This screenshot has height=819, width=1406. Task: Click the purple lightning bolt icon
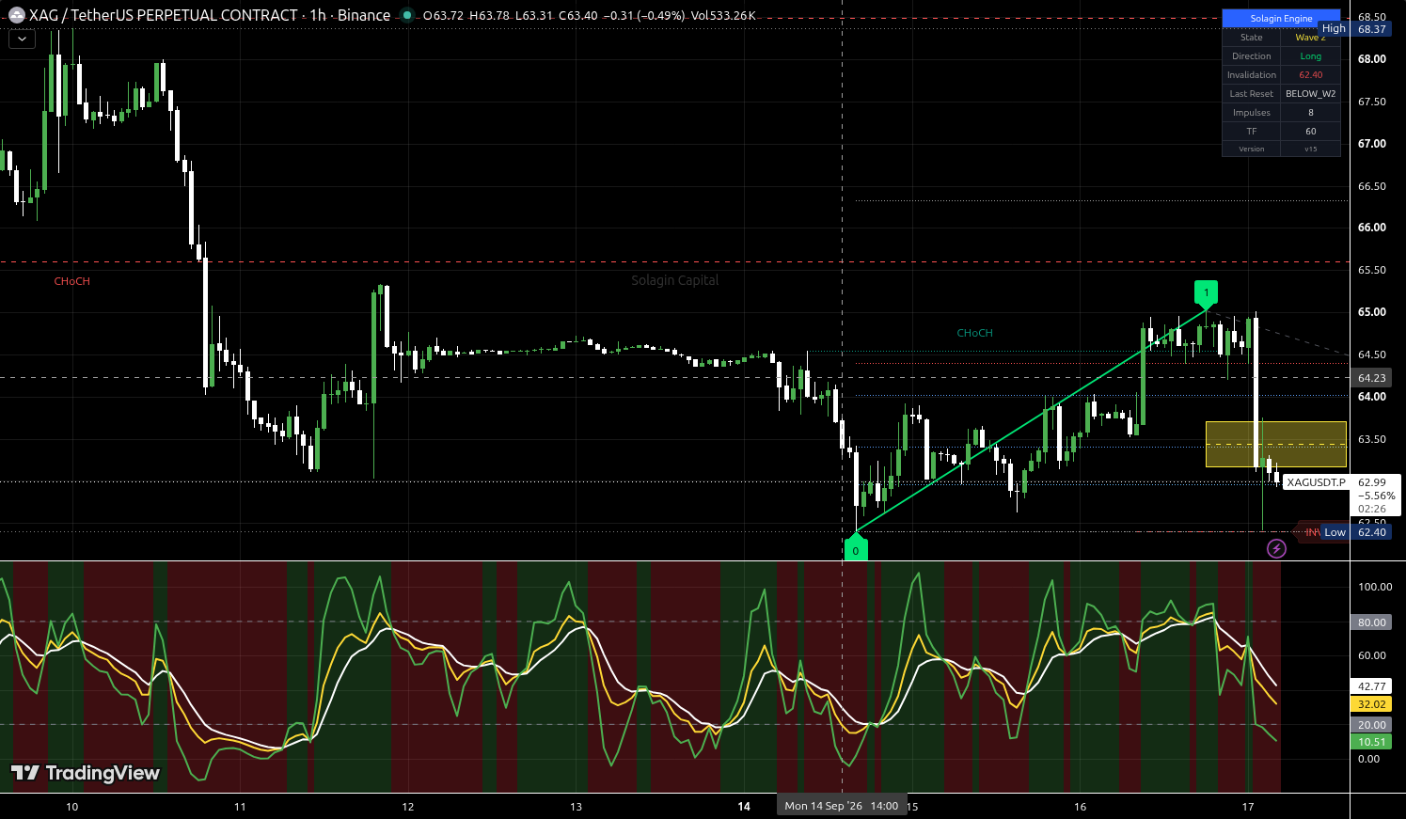1276,548
